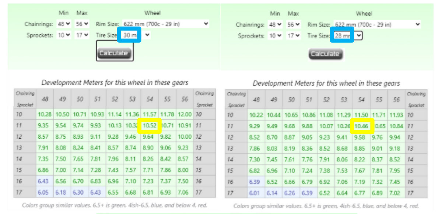The image size is (442, 214).
Task: Click the Calculate button in the left panel
Action: pyautogui.click(x=115, y=53)
